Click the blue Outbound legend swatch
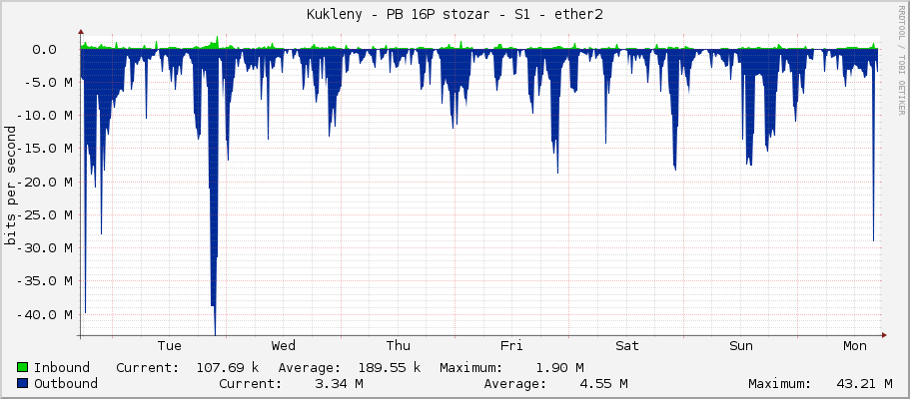This screenshot has width=910, height=399. point(23,383)
